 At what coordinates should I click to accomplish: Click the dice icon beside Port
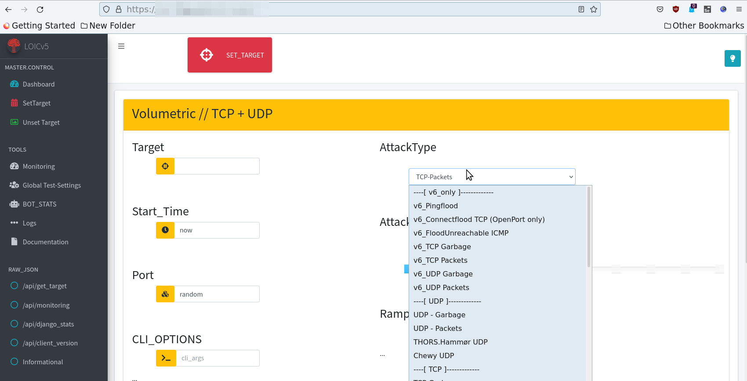pyautogui.click(x=165, y=294)
